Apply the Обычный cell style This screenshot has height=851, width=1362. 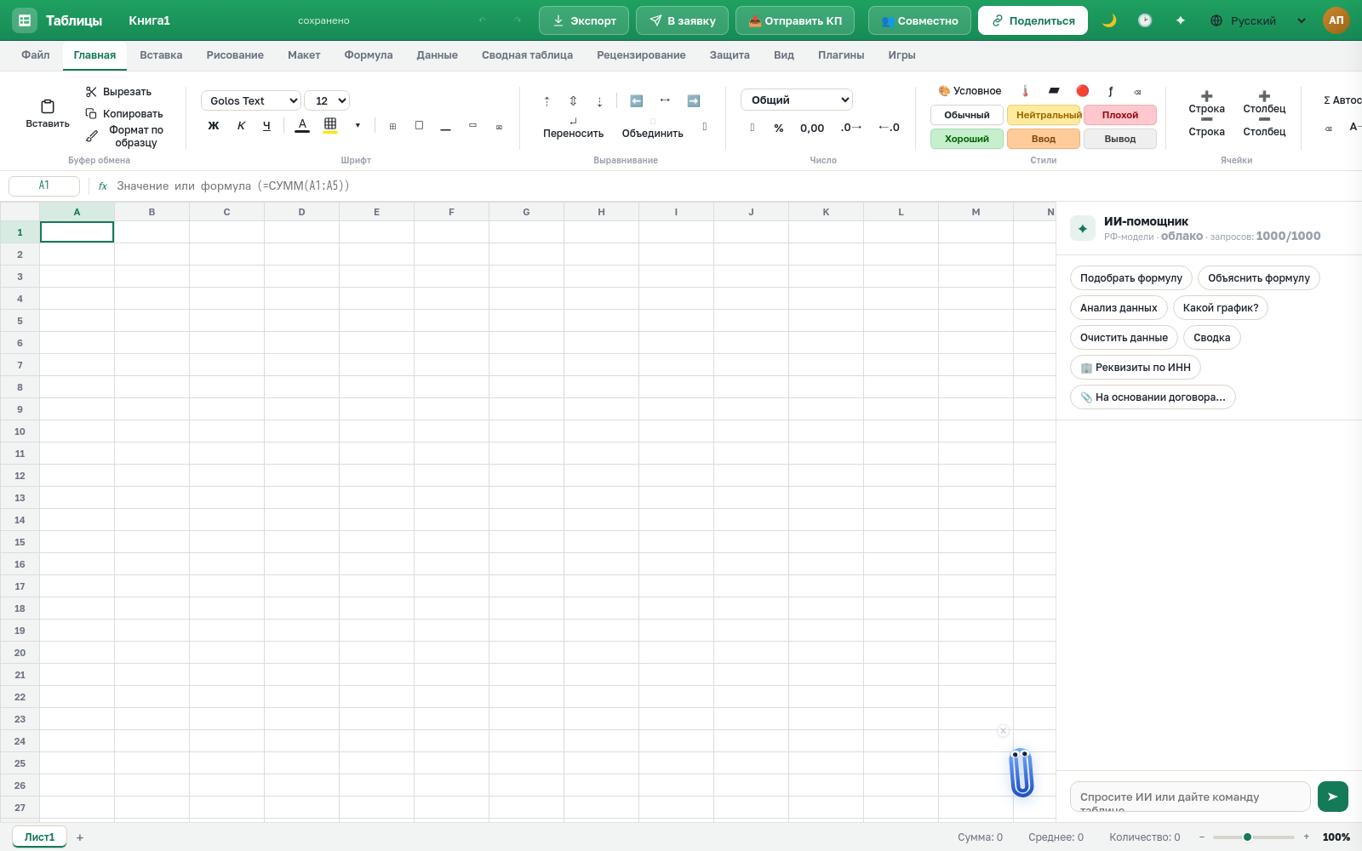(967, 115)
